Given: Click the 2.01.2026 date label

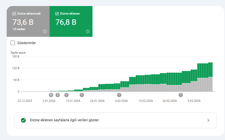Looking at the screenshot, I should click(x=49, y=101).
